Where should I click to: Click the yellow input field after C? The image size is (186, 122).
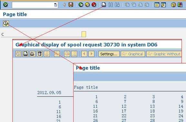[x=84, y=34]
